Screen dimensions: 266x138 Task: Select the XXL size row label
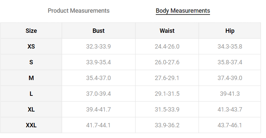tap(31, 126)
